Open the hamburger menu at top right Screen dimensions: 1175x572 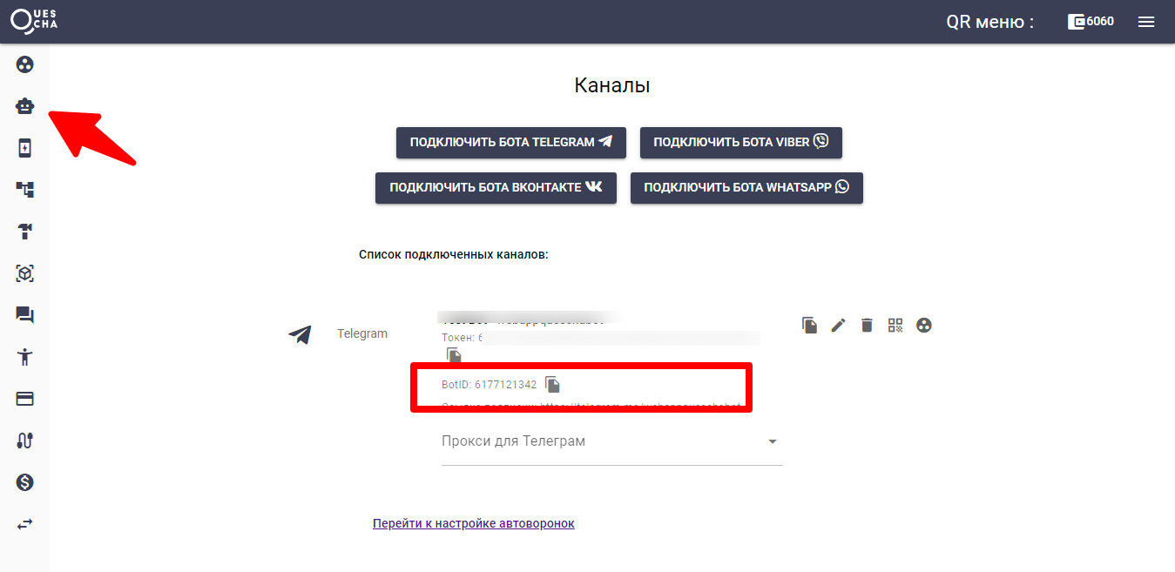tap(1145, 21)
